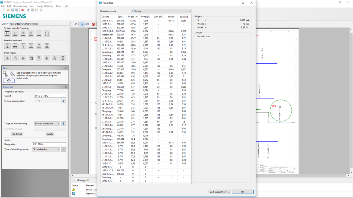
Task: Open Type of switching device dropdown
Action: coord(46,149)
